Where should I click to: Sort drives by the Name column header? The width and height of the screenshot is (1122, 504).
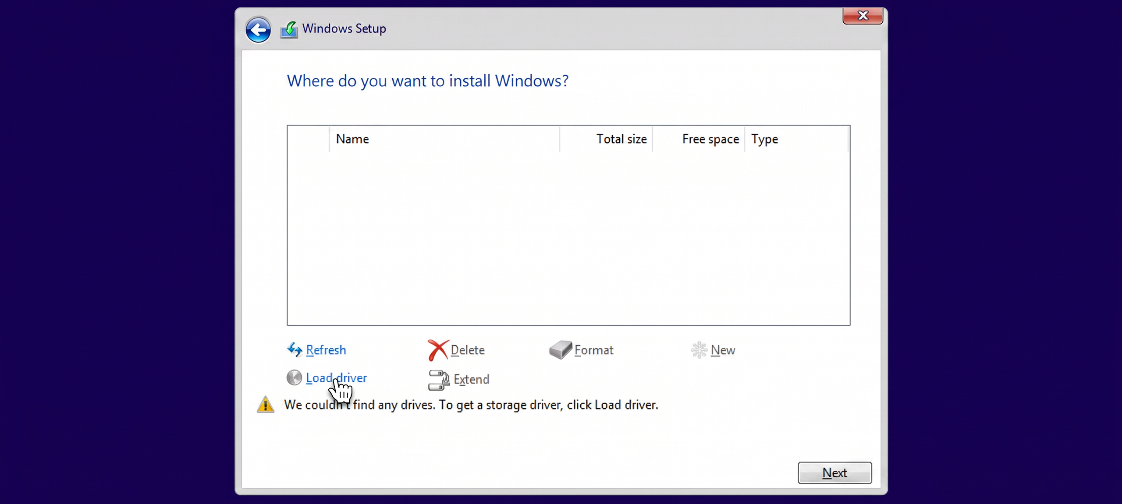click(x=444, y=139)
